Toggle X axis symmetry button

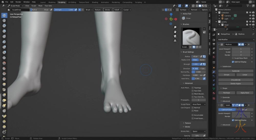166,10
